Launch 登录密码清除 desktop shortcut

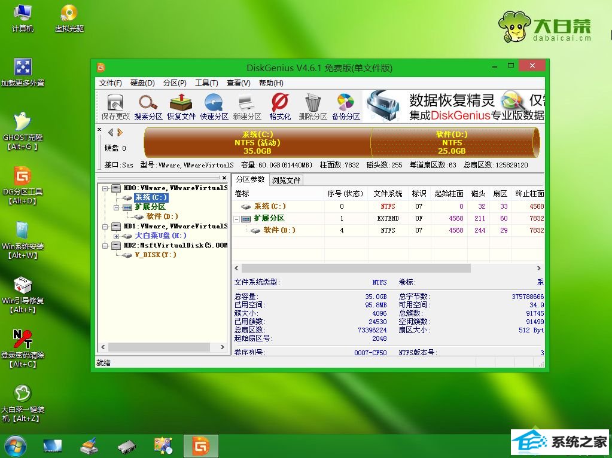(x=23, y=349)
